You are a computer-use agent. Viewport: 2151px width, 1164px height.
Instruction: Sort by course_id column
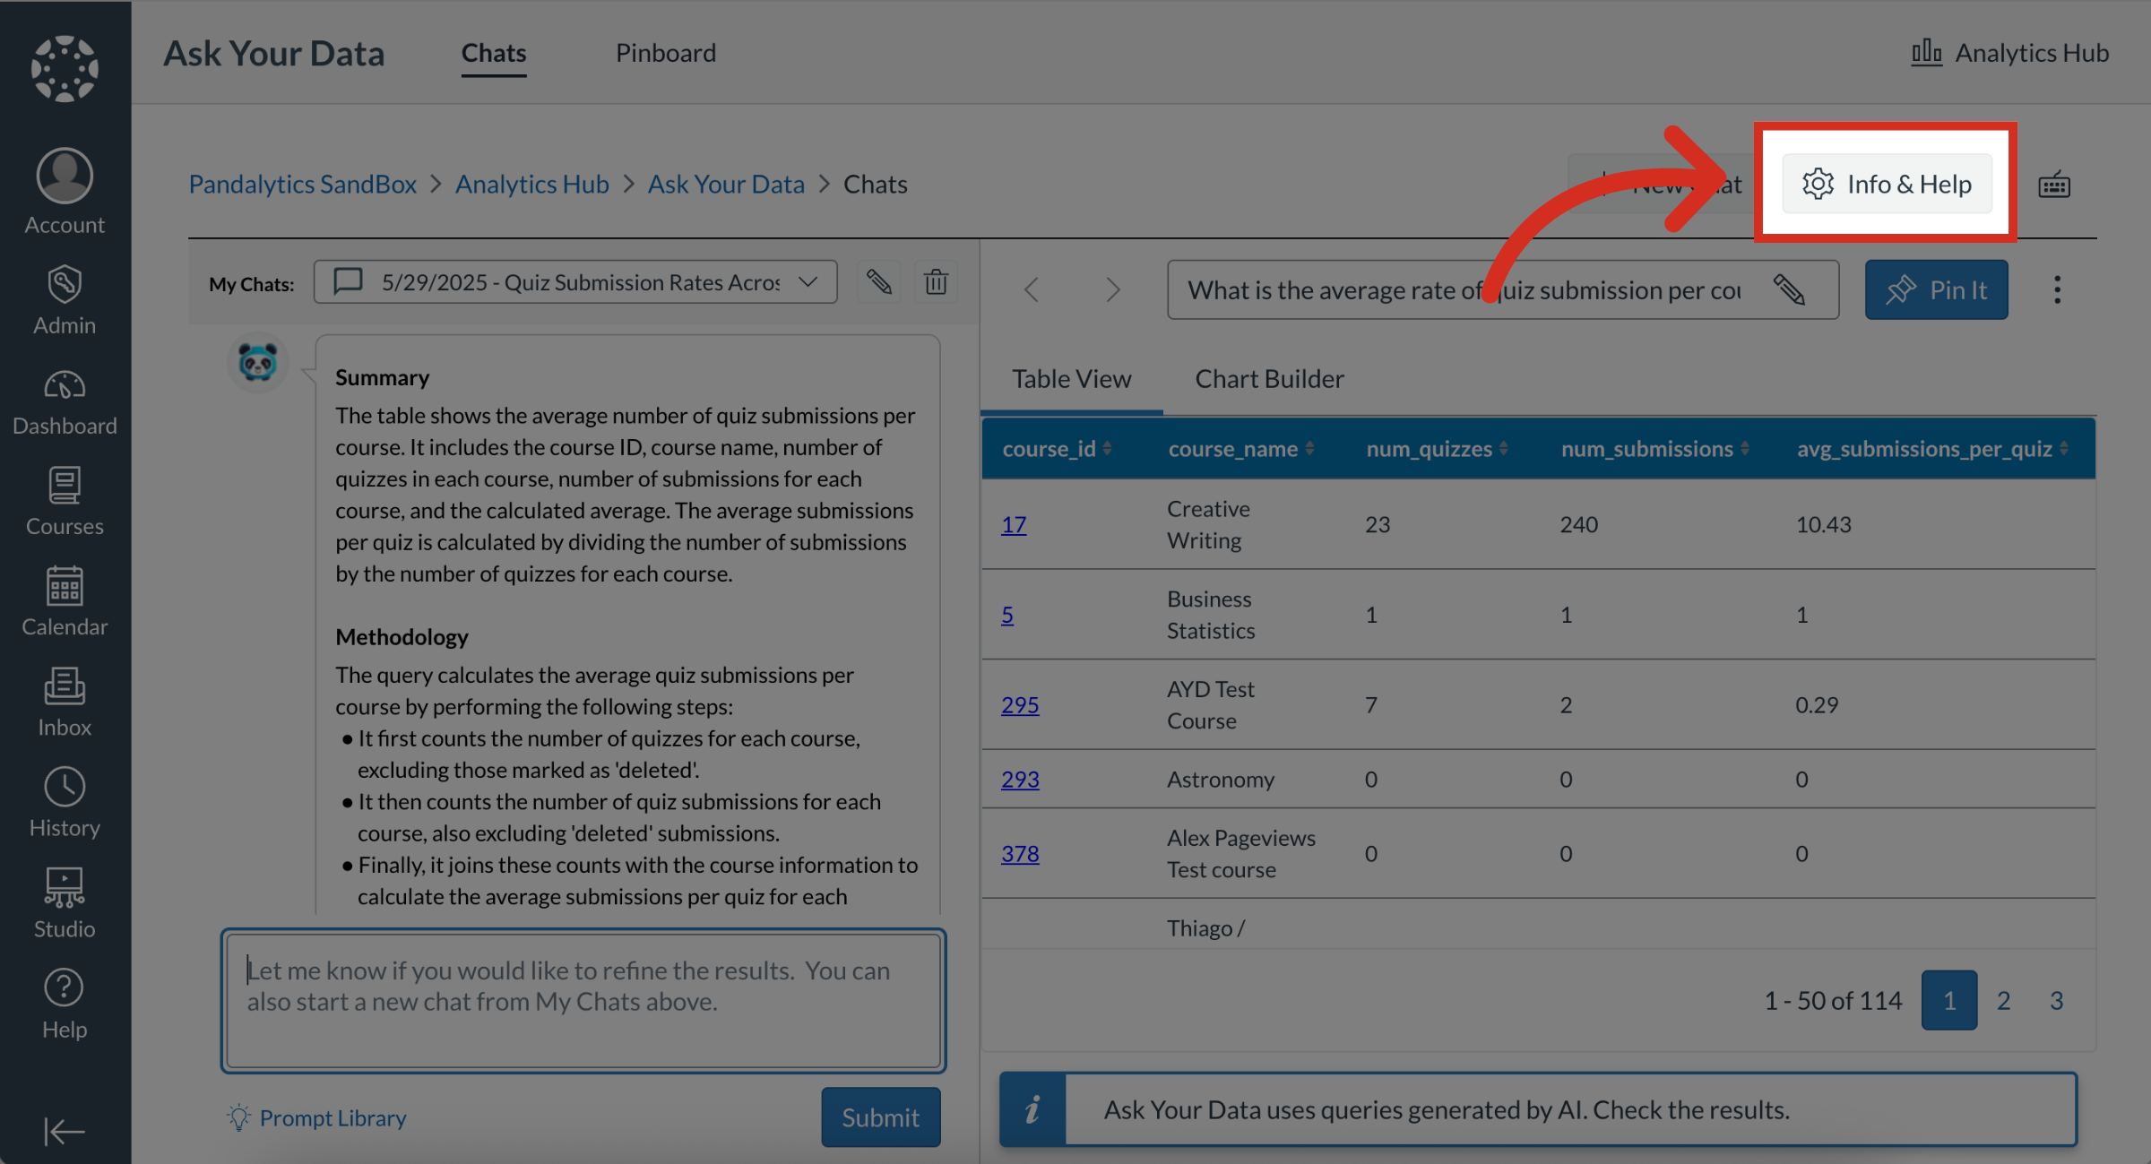coord(1057,448)
